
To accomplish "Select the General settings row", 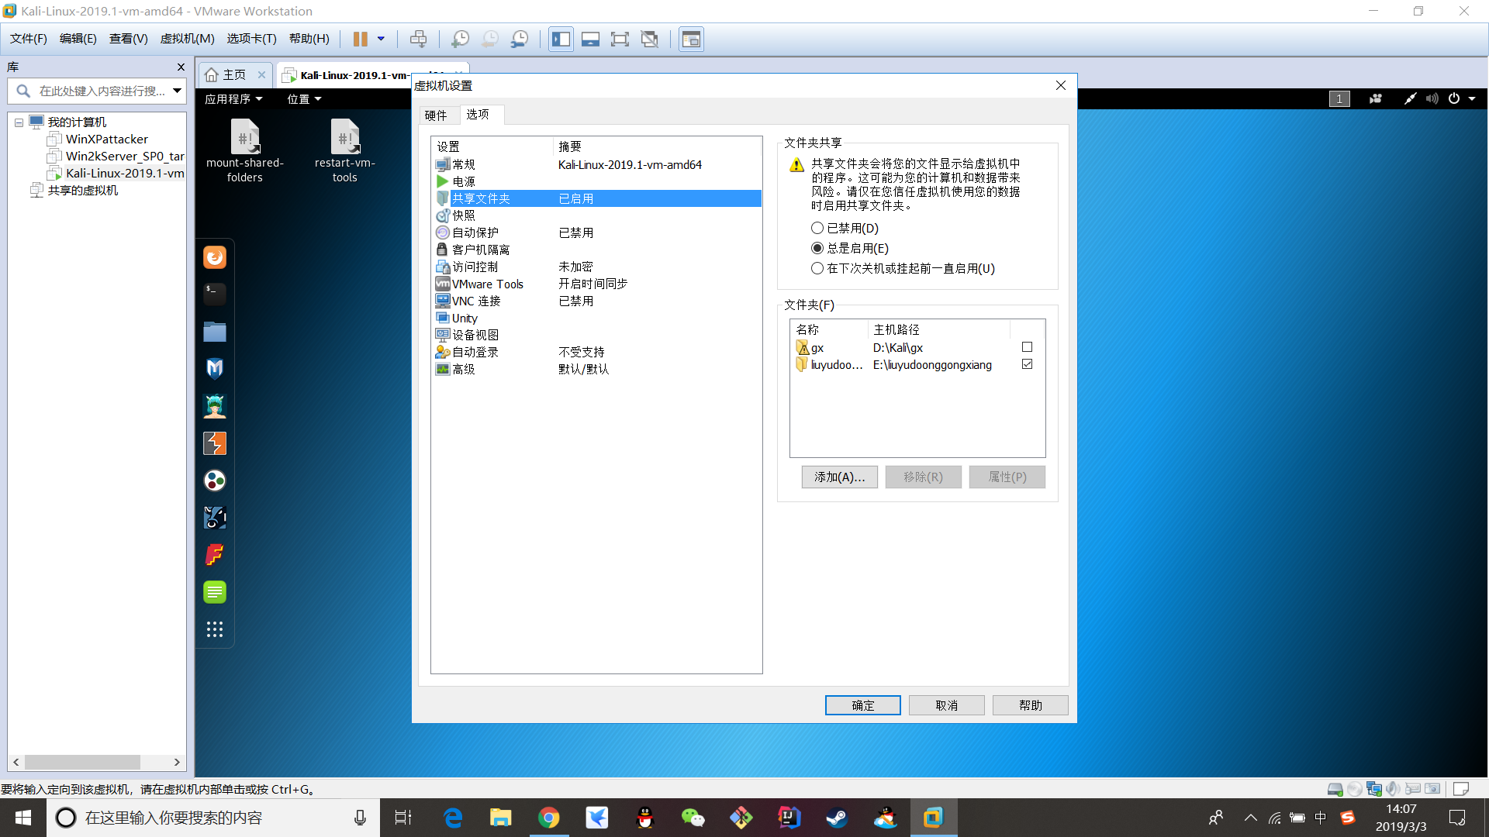I will pyautogui.click(x=597, y=164).
